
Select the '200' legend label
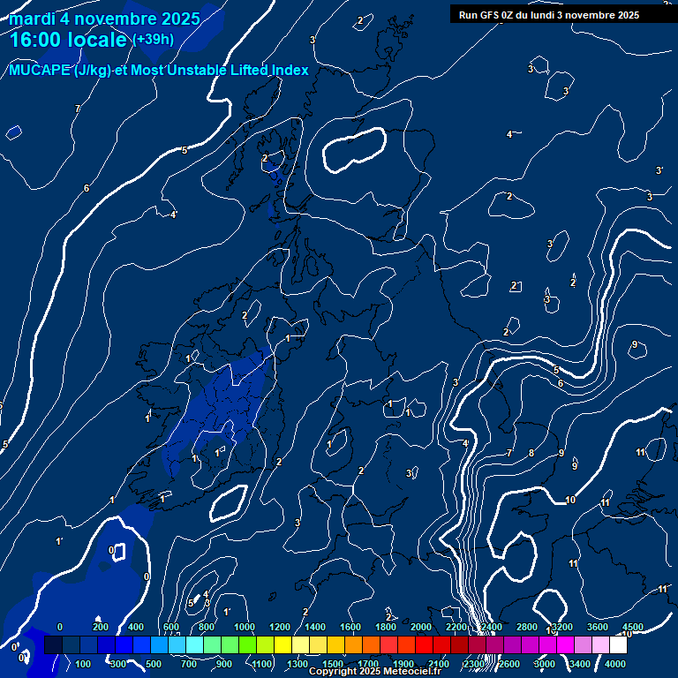coord(101,627)
